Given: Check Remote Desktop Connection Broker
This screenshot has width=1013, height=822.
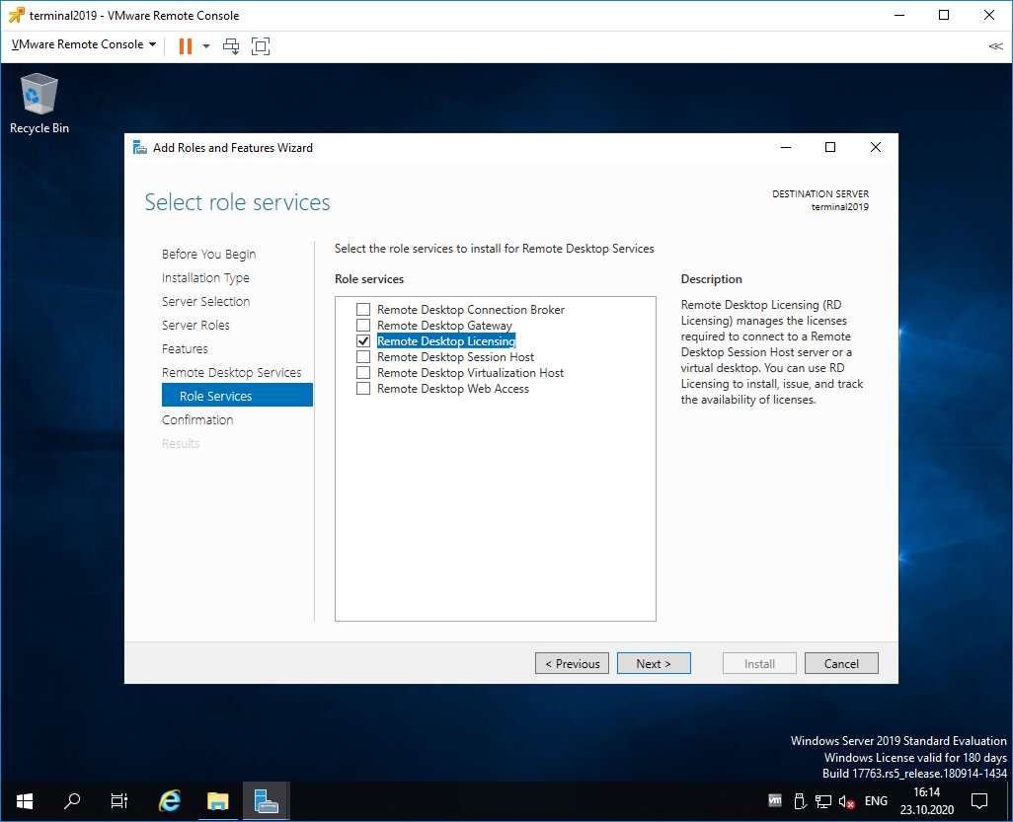Looking at the screenshot, I should click(363, 309).
